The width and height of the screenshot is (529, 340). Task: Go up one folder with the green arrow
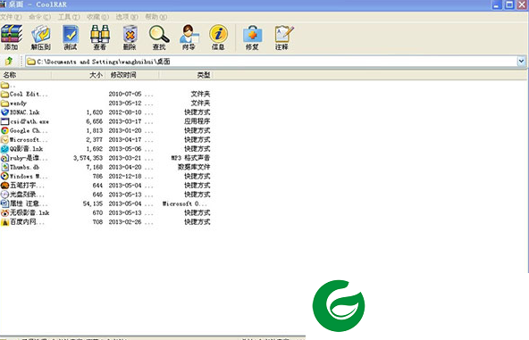point(9,61)
